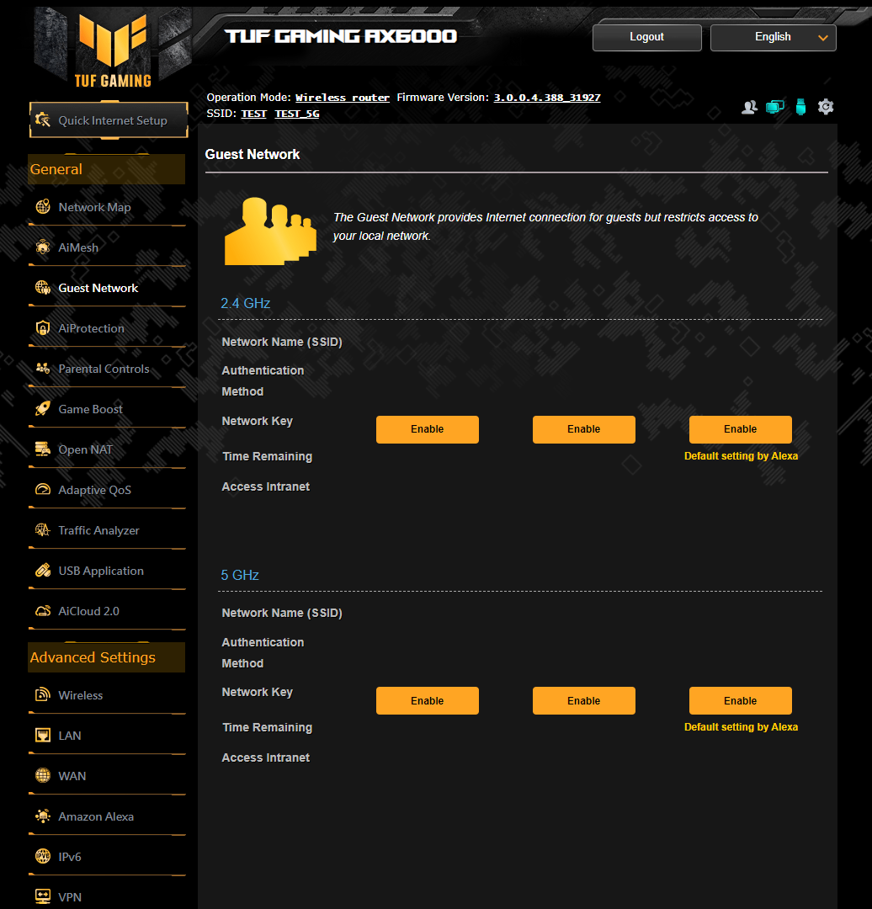Go to Amazon Alexa settings
Screen dimensions: 872x909
click(96, 816)
